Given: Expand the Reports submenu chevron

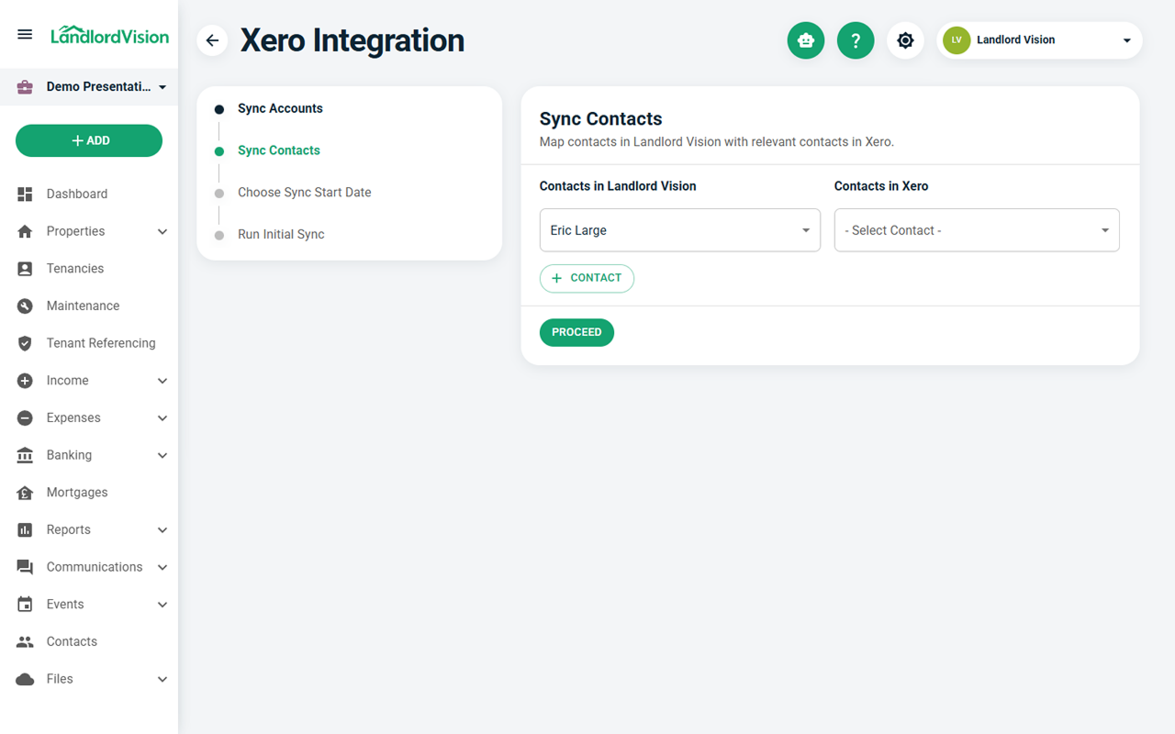Looking at the screenshot, I should [162, 529].
